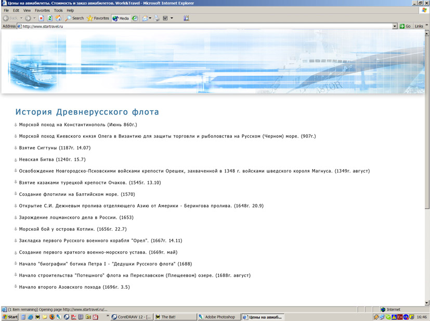This screenshot has height=321, width=430.
Task: Switch to CorelDRAW 12 taskbar button
Action: pos(132,317)
